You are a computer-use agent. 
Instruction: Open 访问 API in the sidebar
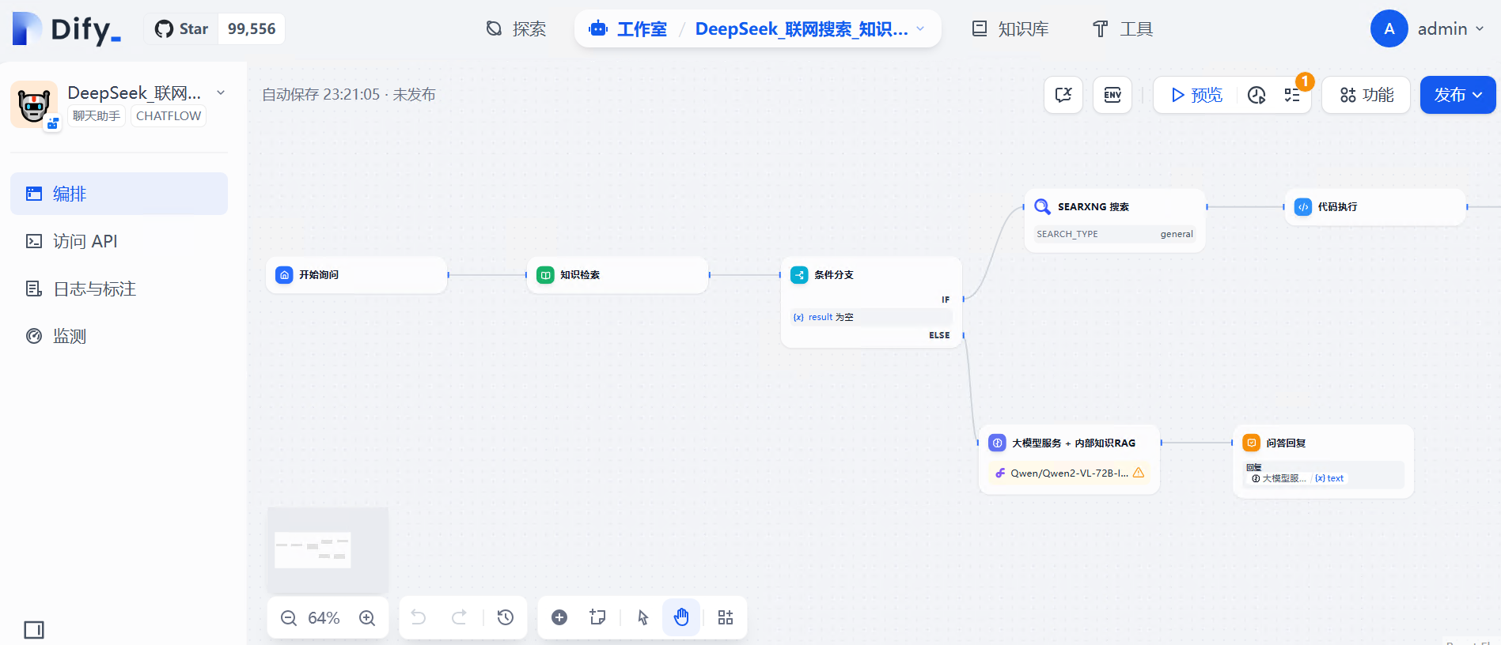[x=119, y=241]
